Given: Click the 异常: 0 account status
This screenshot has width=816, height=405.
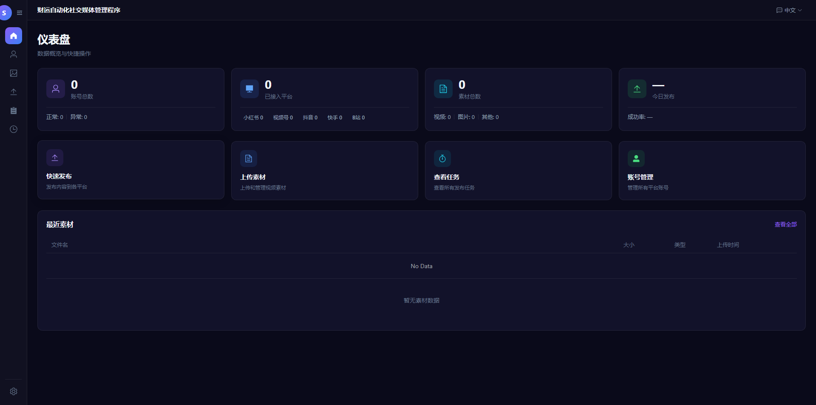Looking at the screenshot, I should pyautogui.click(x=79, y=117).
